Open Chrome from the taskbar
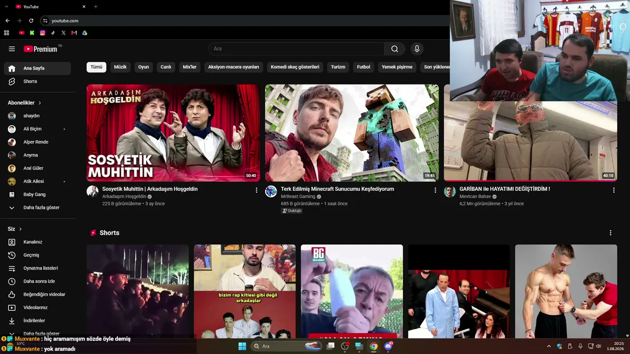The height and width of the screenshot is (354, 630). (374, 346)
